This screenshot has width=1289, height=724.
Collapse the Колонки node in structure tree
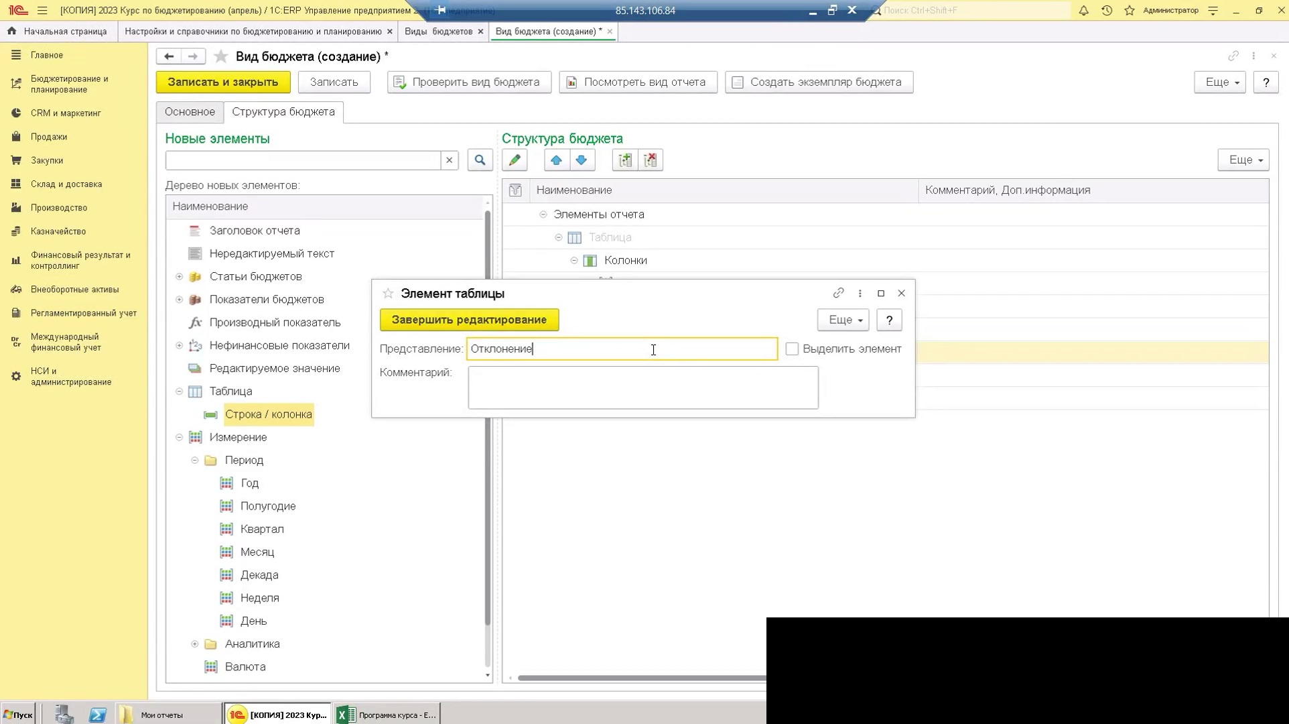click(574, 261)
